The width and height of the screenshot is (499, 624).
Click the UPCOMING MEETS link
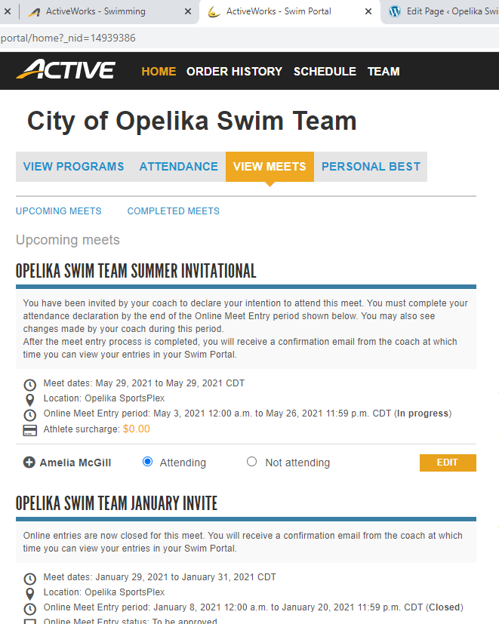tap(58, 211)
